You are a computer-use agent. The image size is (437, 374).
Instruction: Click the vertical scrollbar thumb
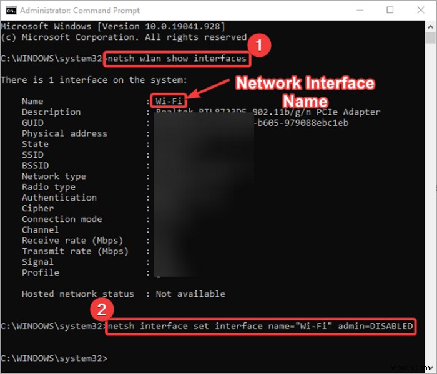point(430,37)
